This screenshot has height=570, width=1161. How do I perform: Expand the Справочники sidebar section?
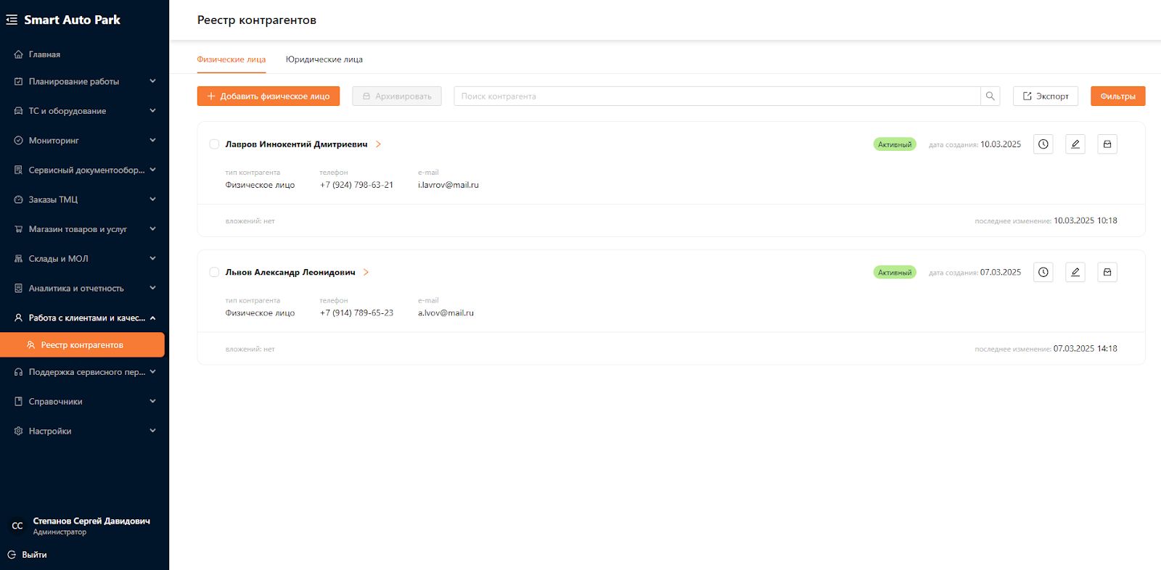(83, 402)
